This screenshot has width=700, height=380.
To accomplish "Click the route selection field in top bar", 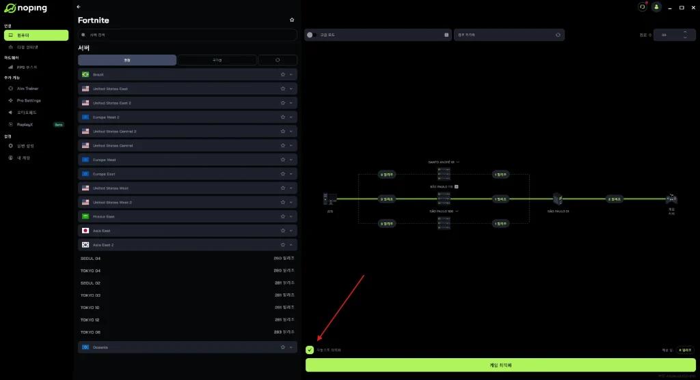I will 509,35.
